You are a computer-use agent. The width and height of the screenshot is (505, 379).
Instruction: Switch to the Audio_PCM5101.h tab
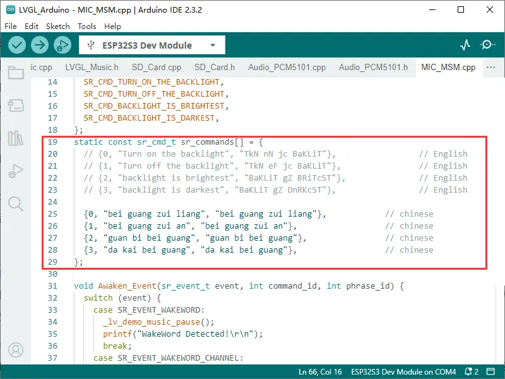click(373, 68)
